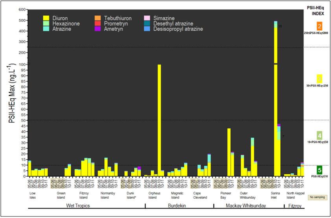Click the 'Wet Tropics' region label

pyautogui.click(x=78, y=205)
